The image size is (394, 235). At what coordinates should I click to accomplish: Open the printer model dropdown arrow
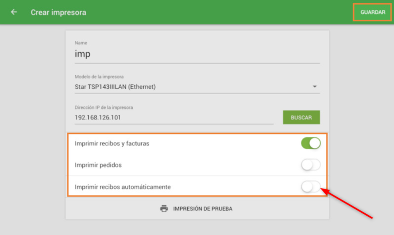(315, 87)
